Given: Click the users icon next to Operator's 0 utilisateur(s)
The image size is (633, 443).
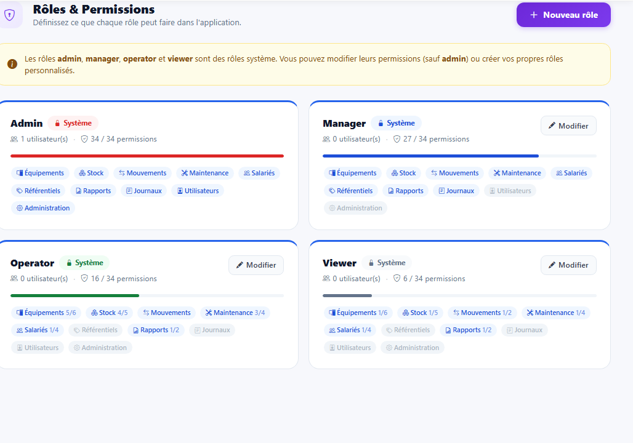Looking at the screenshot, I should coord(14,279).
